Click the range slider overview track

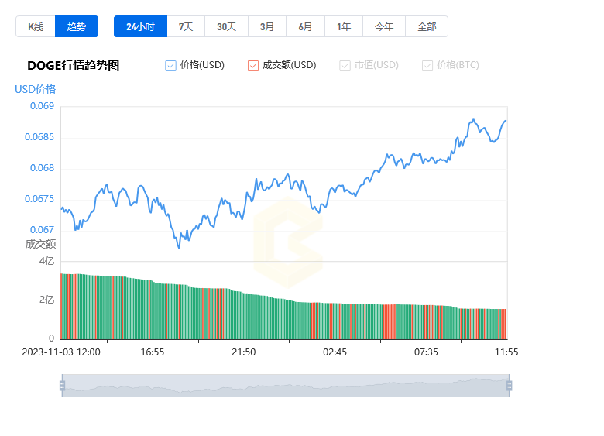(x=285, y=386)
